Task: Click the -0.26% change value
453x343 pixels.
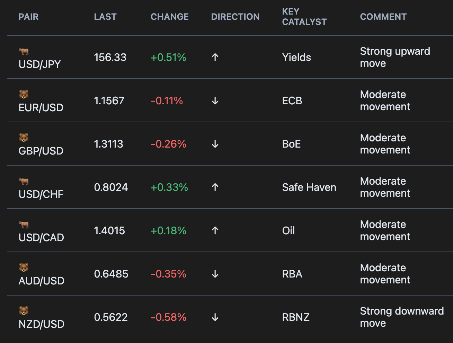Action: pyautogui.click(x=169, y=144)
